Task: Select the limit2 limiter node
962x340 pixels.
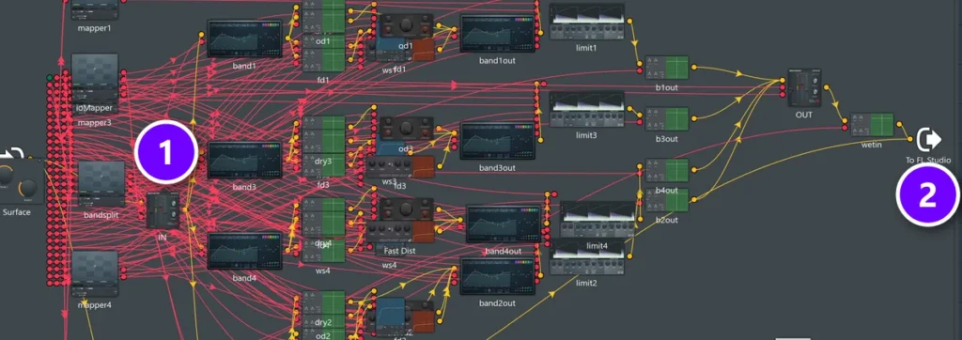Action: [x=588, y=257]
